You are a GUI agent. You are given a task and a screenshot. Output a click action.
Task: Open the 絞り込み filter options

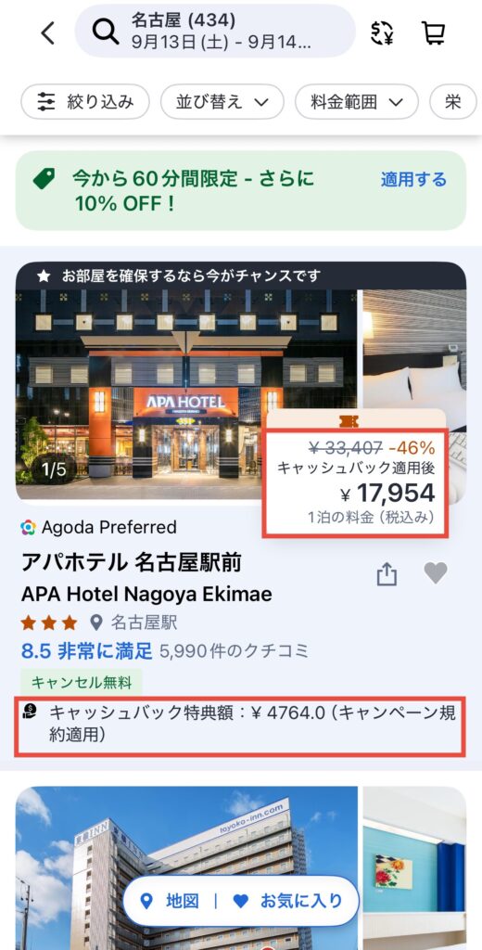point(84,102)
